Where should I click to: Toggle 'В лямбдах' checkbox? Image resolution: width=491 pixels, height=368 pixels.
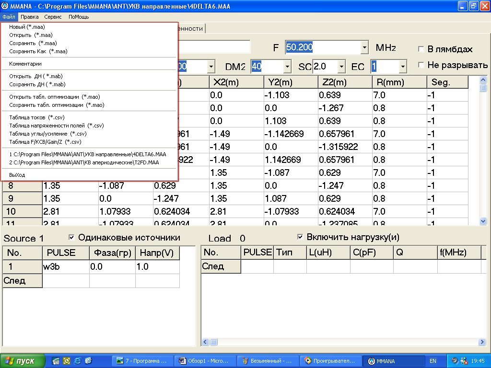pyautogui.click(x=421, y=49)
